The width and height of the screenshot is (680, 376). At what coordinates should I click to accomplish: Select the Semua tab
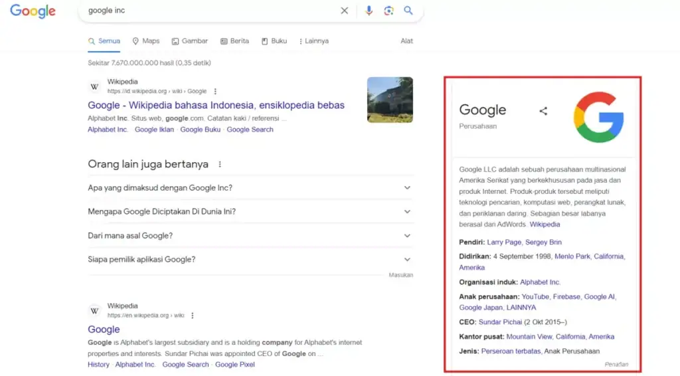point(104,41)
